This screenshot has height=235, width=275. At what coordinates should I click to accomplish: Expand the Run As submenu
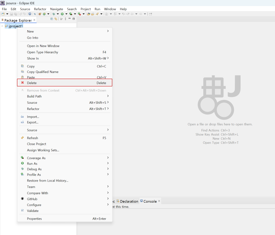tap(65, 164)
